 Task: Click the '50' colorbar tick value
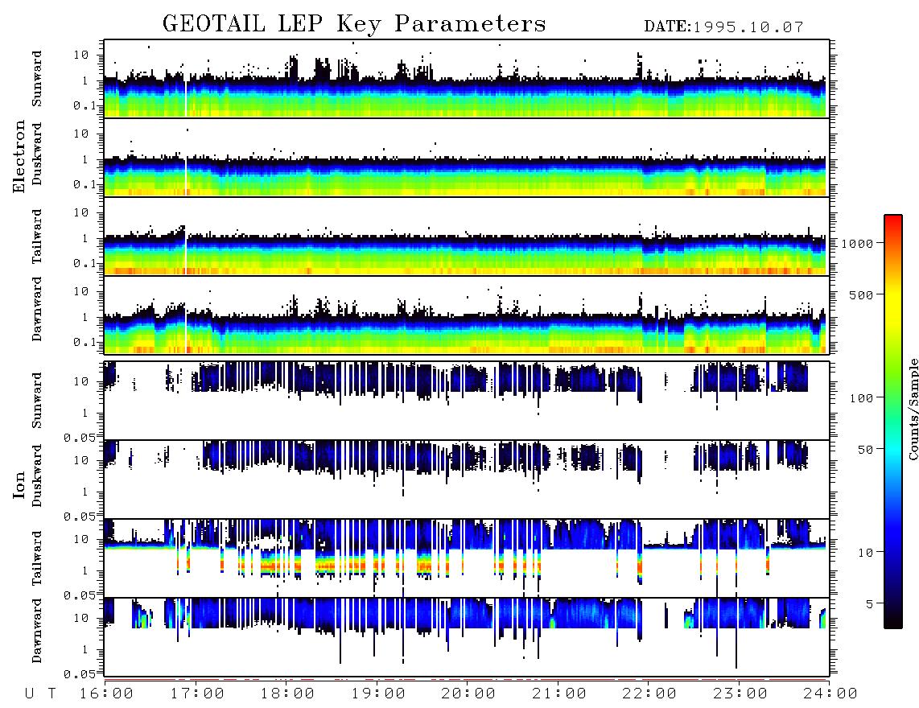[865, 450]
